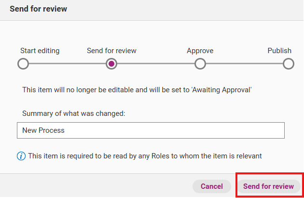Click the Start editing step label
Viewport: 304px width, 198px height.
[x=40, y=51]
